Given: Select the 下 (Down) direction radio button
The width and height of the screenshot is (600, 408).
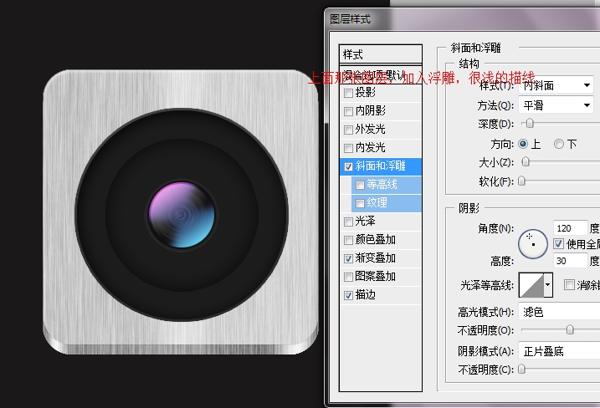Looking at the screenshot, I should 559,144.
